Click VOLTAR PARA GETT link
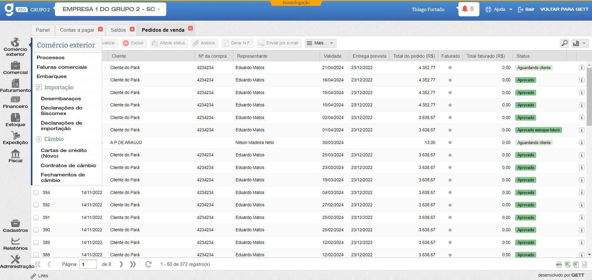This screenshot has width=592, height=280. (x=564, y=9)
